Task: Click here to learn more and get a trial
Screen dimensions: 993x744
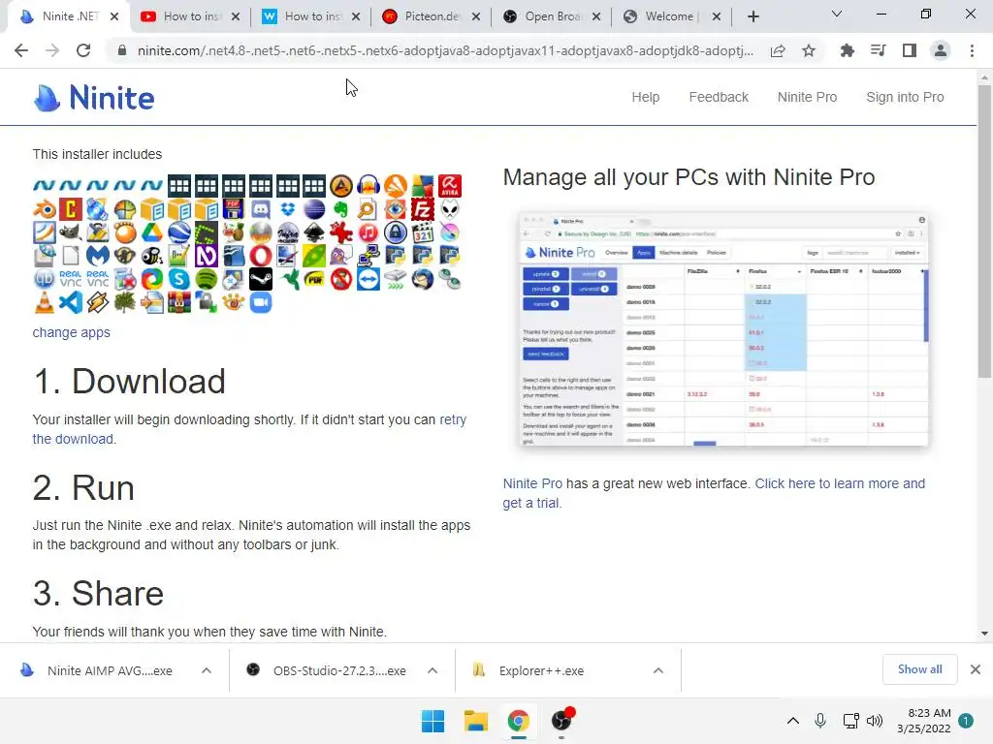Action: (x=840, y=483)
